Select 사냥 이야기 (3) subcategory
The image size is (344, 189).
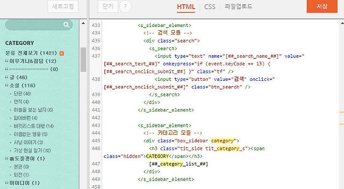point(28,143)
